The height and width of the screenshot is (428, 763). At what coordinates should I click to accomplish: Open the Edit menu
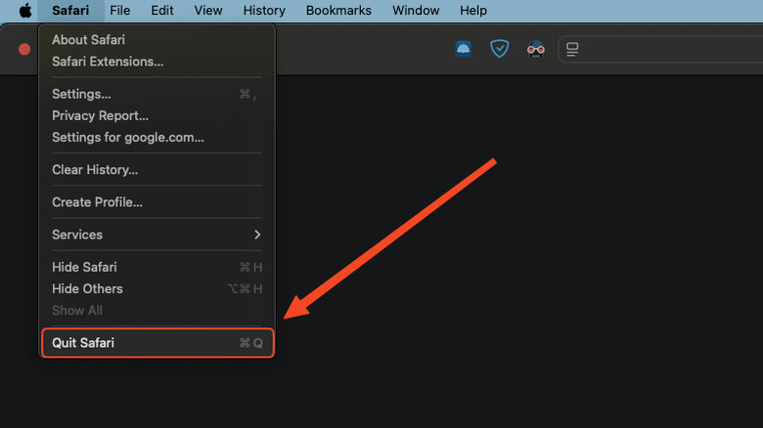(162, 10)
